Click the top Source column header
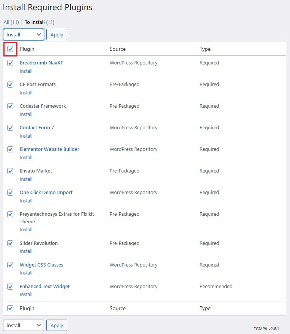Image resolution: width=290 pixels, height=334 pixels. pyautogui.click(x=118, y=49)
